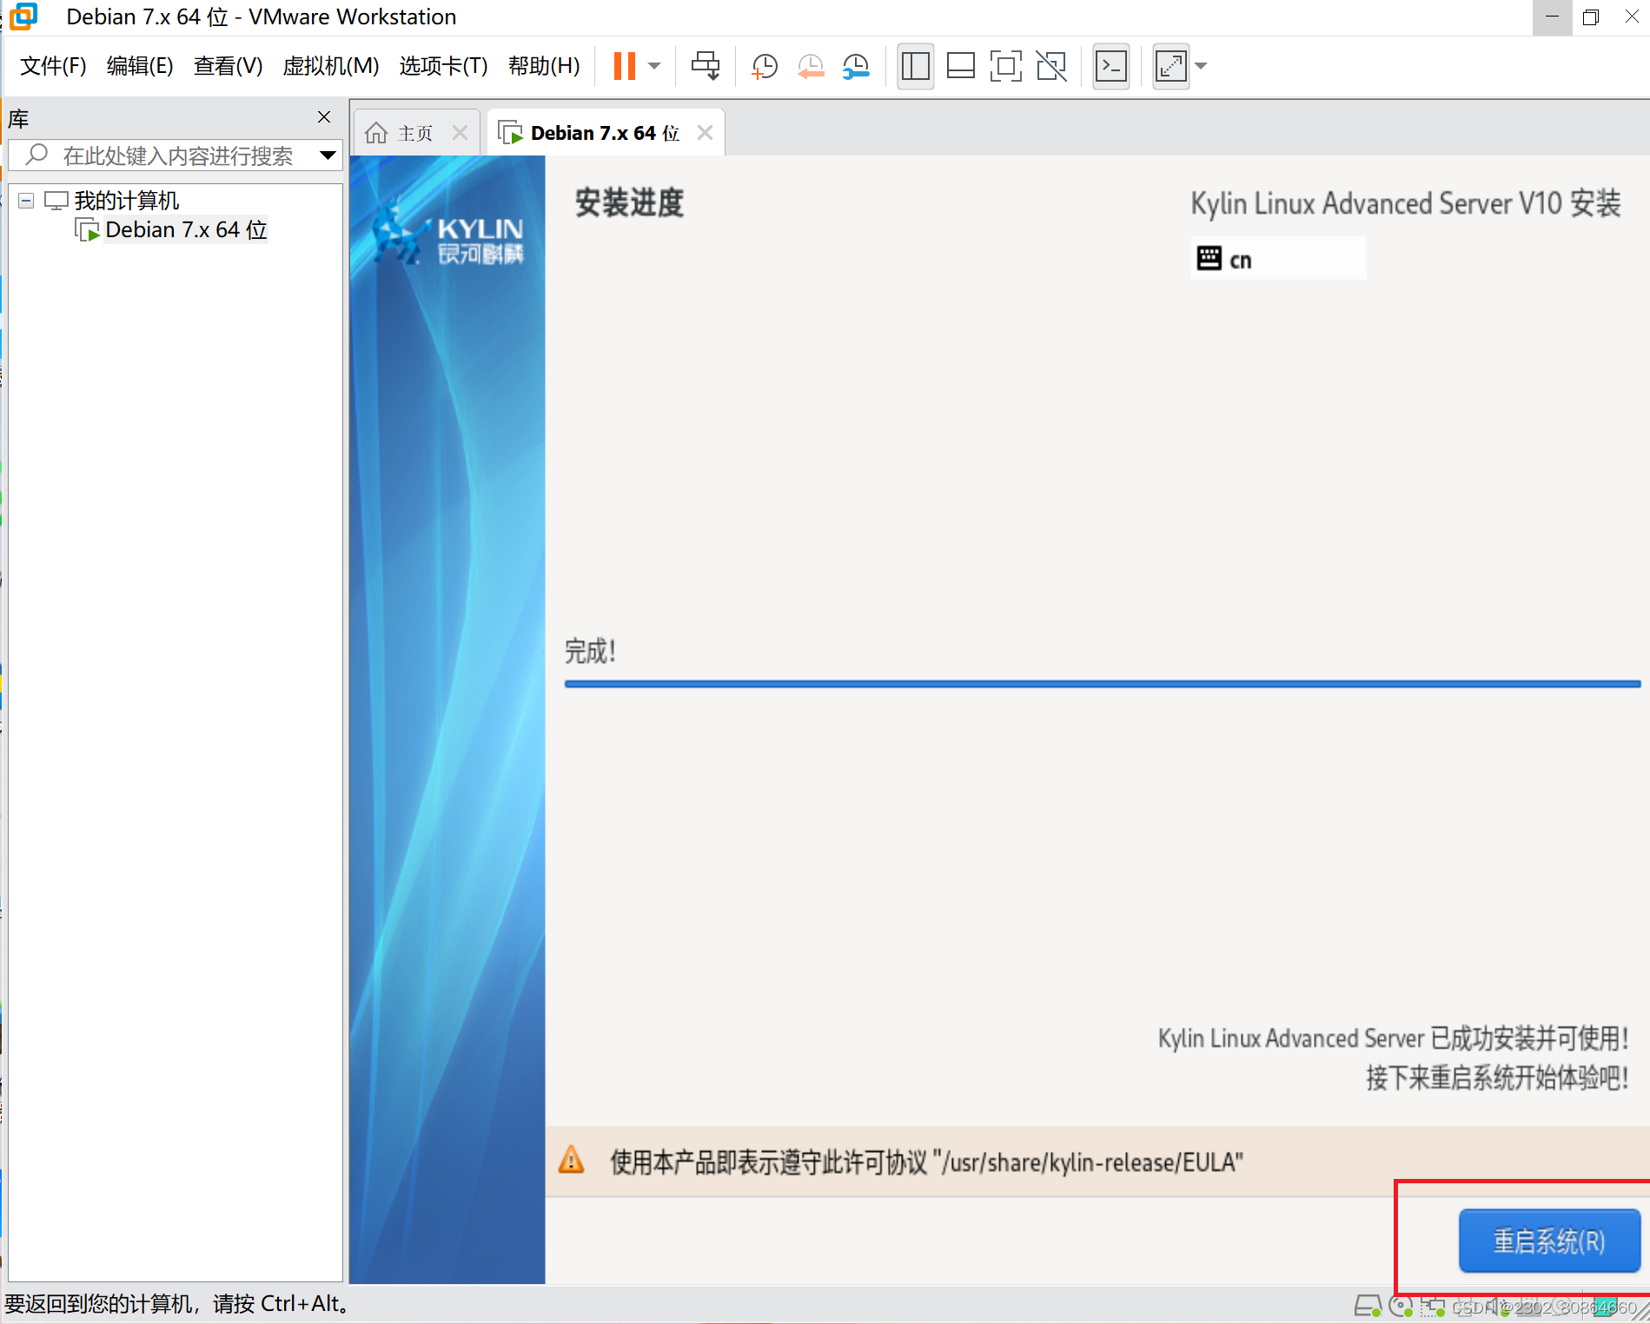Click the hard disk status icon

(x=1368, y=1307)
